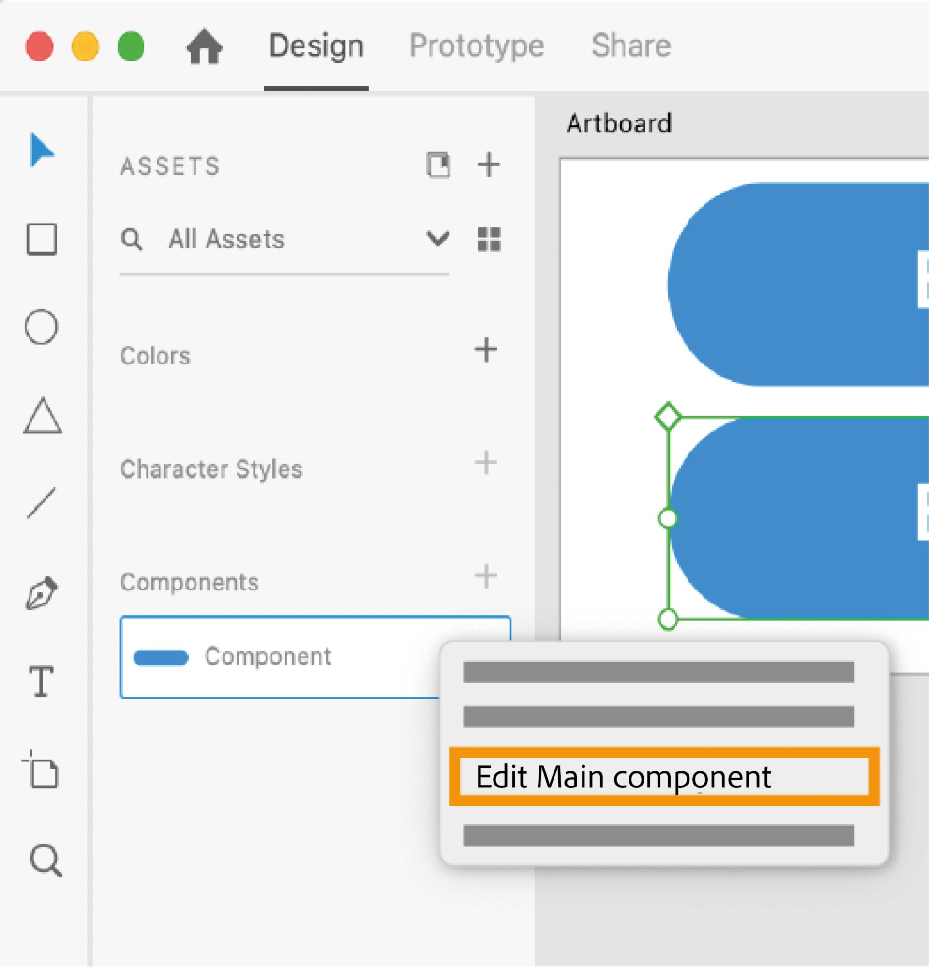Image resolution: width=929 pixels, height=967 pixels.
Task: Click the Home icon
Action: tap(204, 46)
